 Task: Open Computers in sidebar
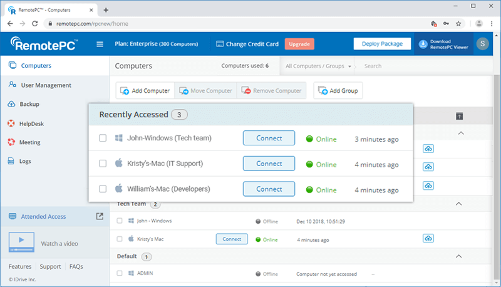54,66
